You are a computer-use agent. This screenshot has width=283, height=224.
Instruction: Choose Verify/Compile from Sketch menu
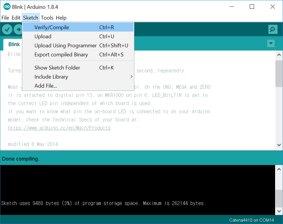click(x=78, y=27)
